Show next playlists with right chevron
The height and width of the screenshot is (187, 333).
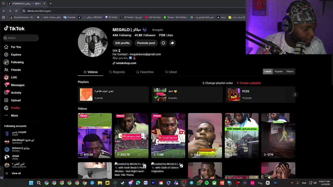pyautogui.click(x=295, y=95)
